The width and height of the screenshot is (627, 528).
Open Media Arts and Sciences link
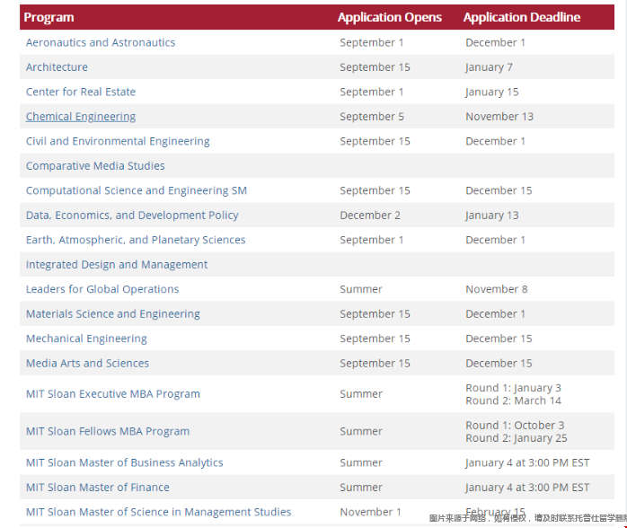87,363
